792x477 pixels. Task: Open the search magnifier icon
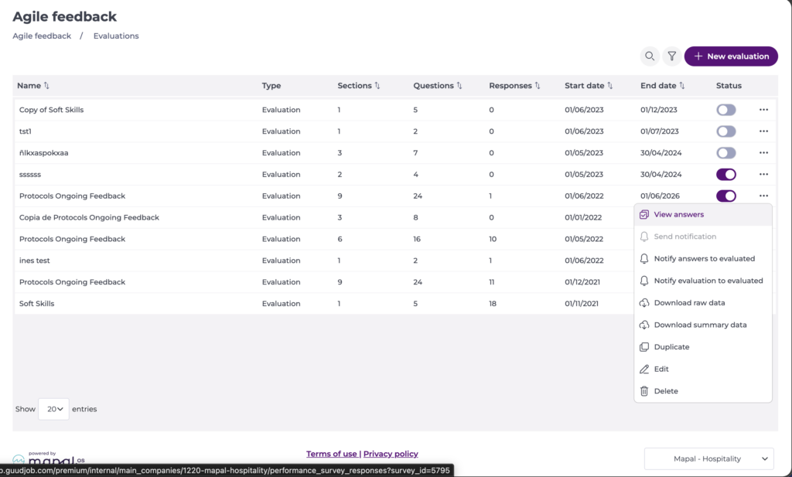pos(650,56)
